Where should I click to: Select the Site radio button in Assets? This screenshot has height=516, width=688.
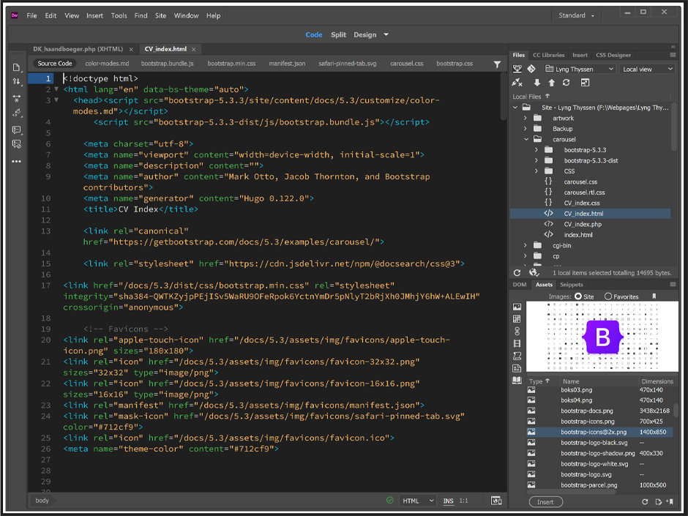579,296
